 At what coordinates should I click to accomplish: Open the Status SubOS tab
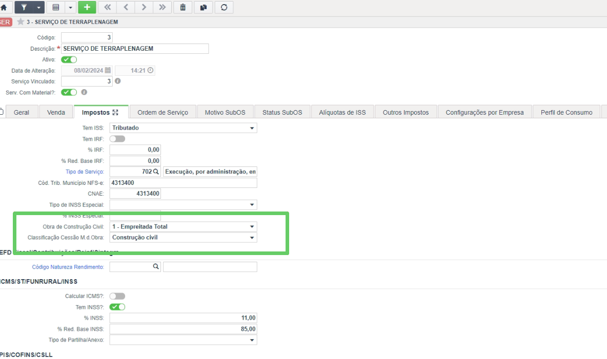282,112
